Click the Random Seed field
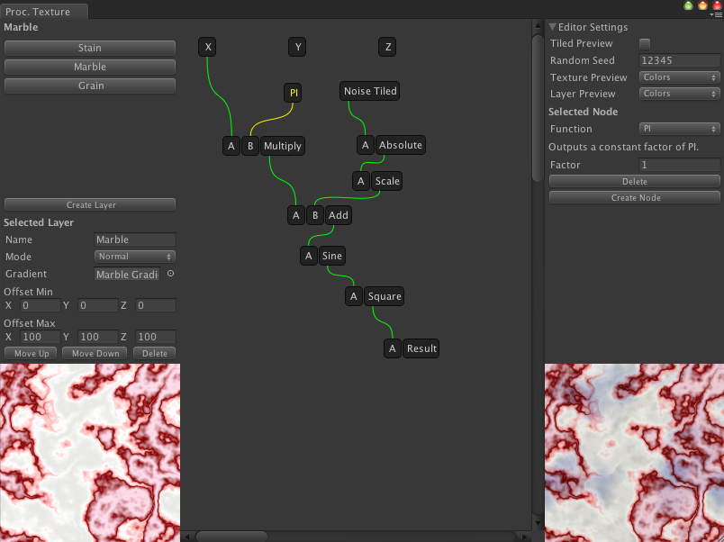 pyautogui.click(x=679, y=60)
